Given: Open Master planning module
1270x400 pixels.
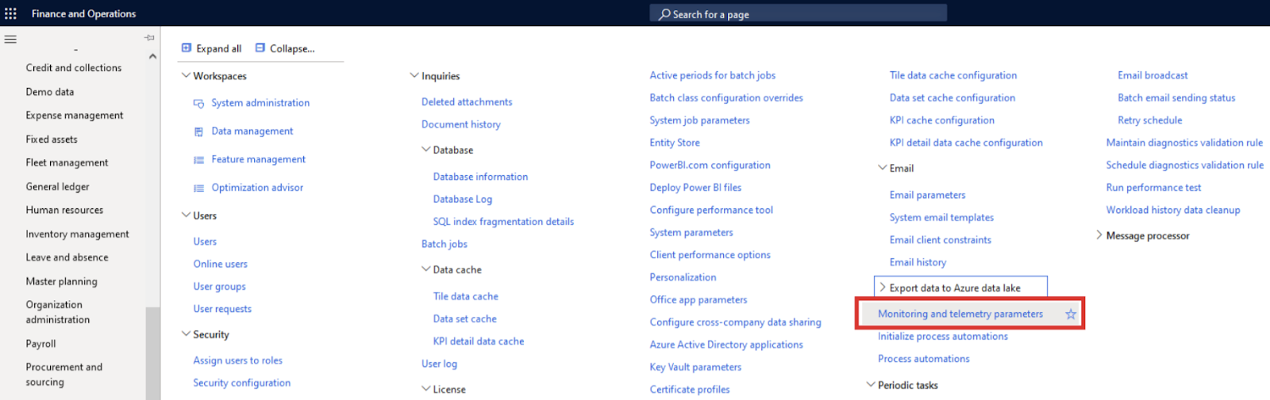Looking at the screenshot, I should [x=61, y=281].
